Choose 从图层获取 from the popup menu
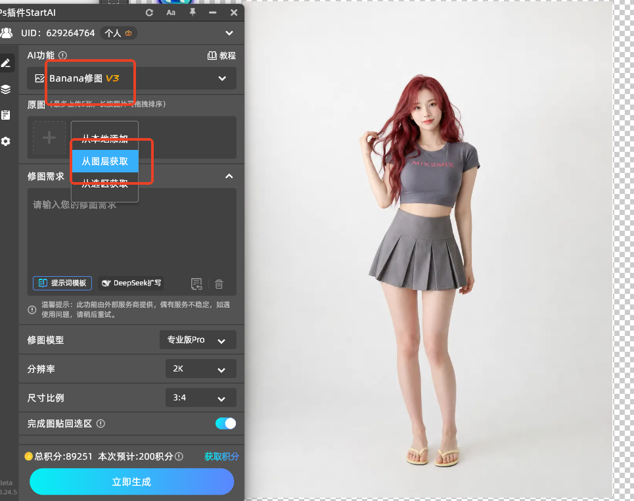Viewport: 634px width, 501px height. pos(105,161)
